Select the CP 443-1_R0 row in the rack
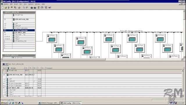Image resolution: width=186 pixels, height=105 pixels. (x=19, y=32)
